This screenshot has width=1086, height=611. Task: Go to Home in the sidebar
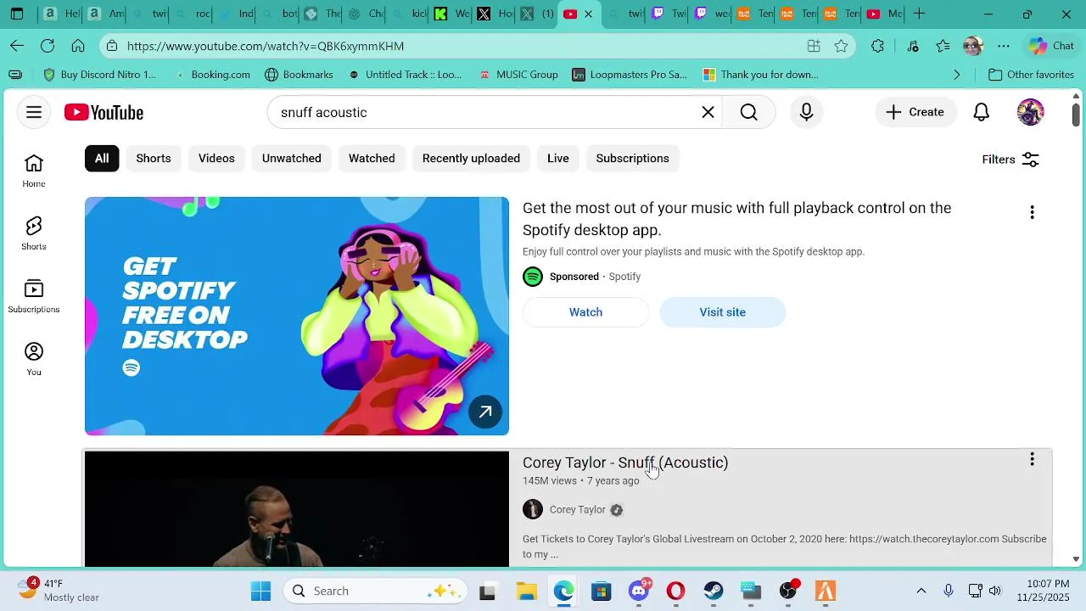click(x=34, y=171)
